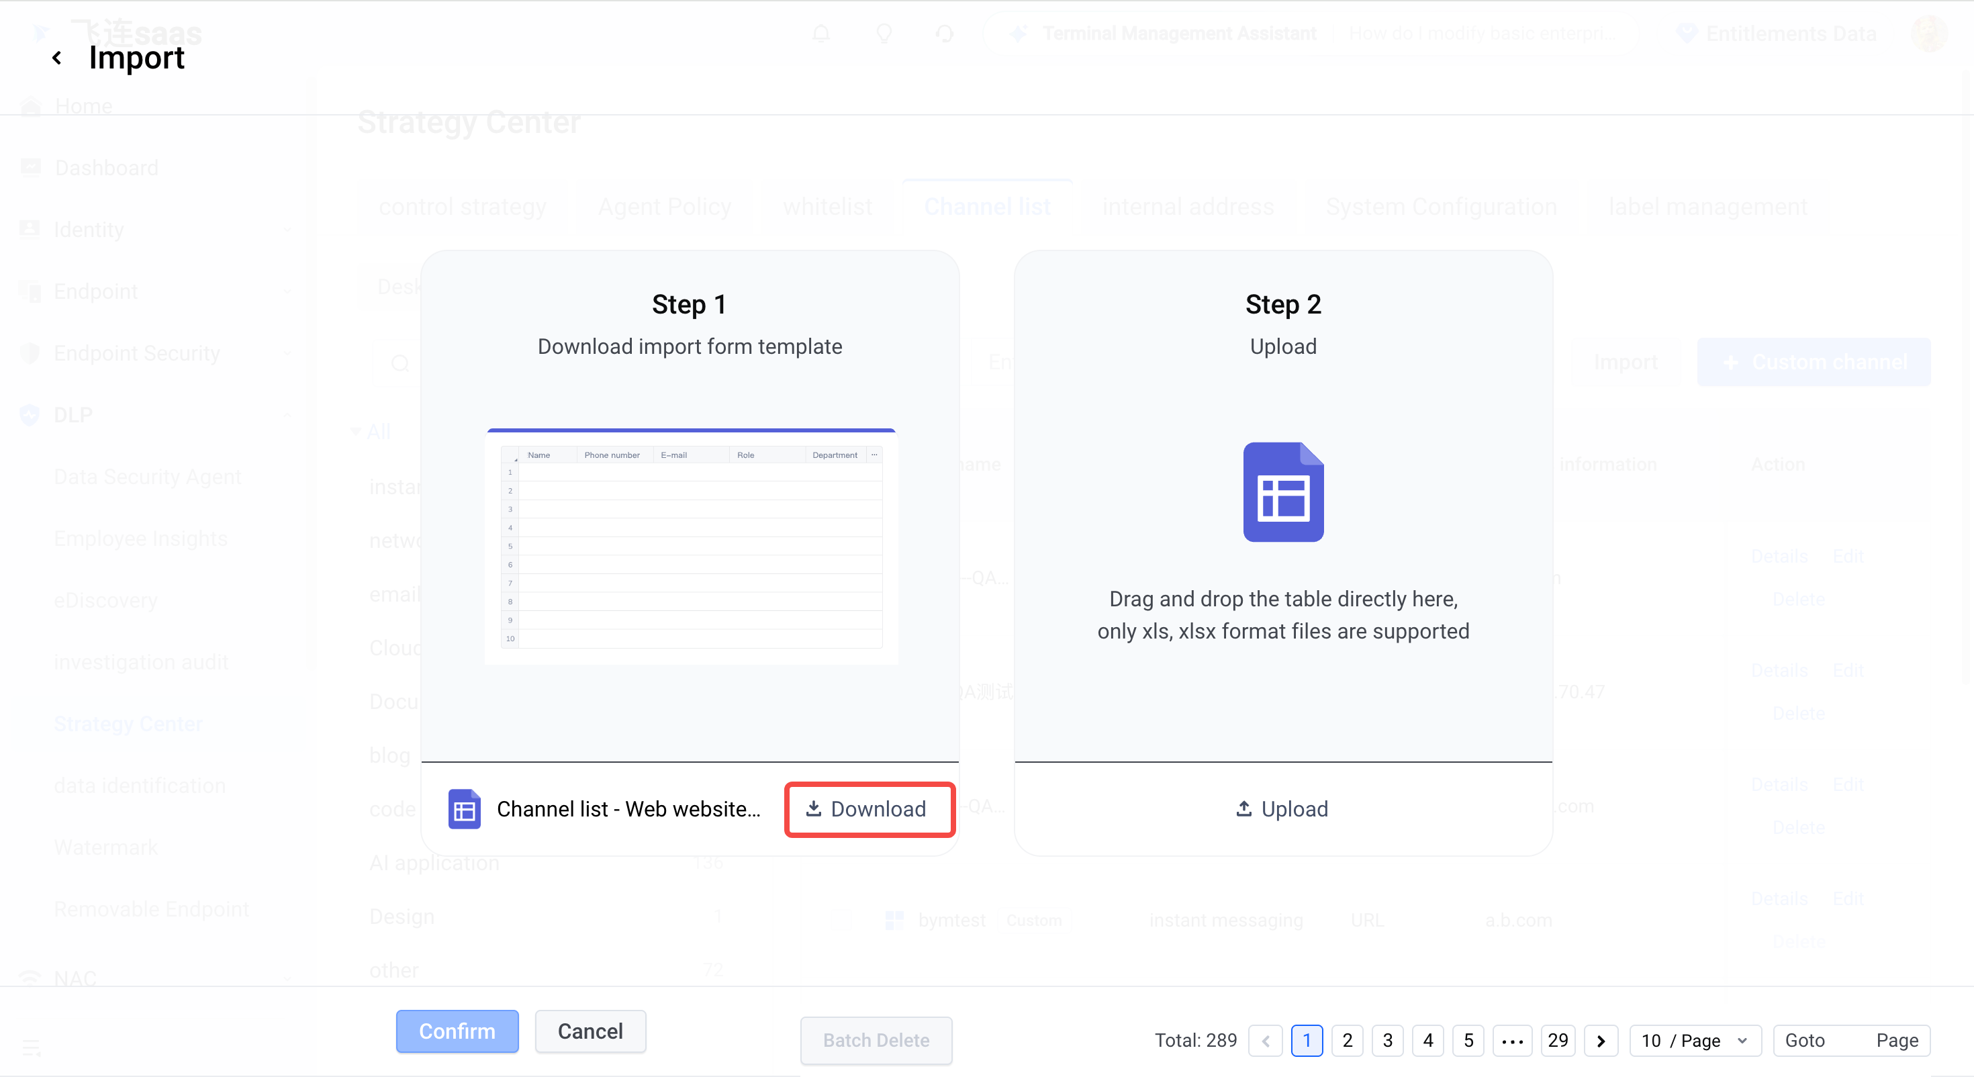The height and width of the screenshot is (1077, 1974).
Task: Click the lightbulb tips icon
Action: [884, 34]
